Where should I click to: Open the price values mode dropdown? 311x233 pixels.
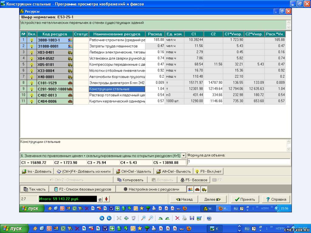click(183, 156)
